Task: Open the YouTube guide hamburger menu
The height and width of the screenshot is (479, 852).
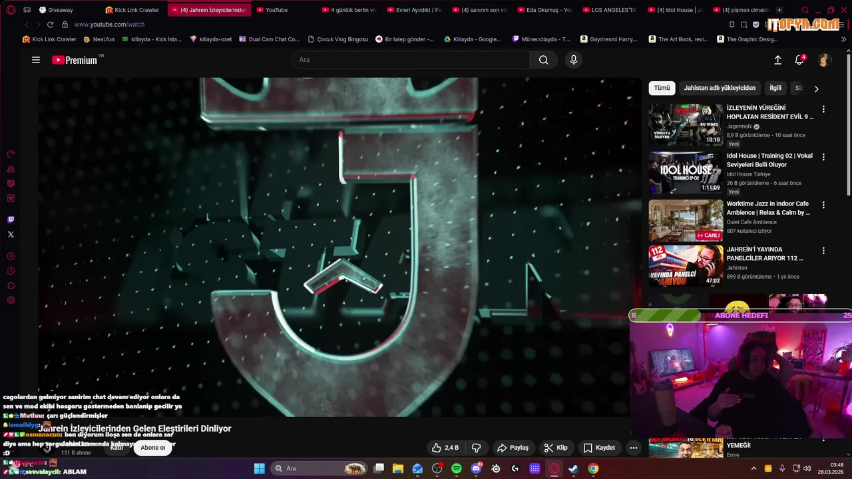Action: coord(36,60)
